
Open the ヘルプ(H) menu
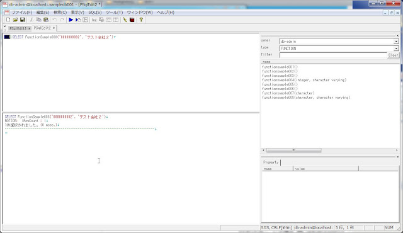(166, 13)
